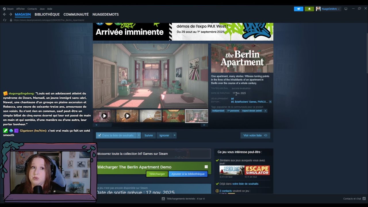Open the PARCO publisher link

point(263,102)
